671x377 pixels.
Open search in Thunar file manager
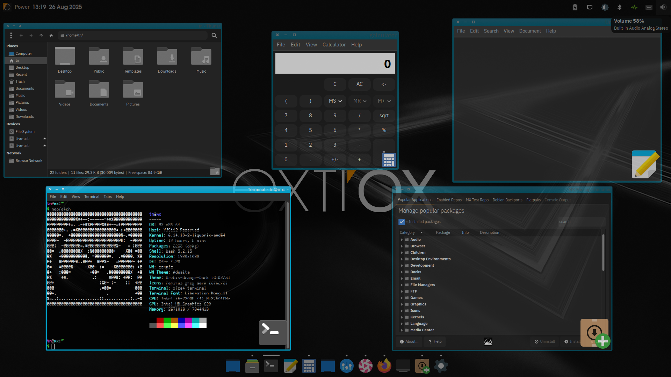click(x=214, y=35)
